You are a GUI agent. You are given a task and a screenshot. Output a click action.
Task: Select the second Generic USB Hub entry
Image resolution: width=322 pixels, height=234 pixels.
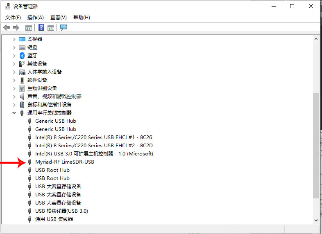tap(56, 129)
